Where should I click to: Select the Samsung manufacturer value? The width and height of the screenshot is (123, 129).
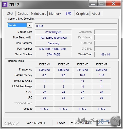tap(53, 43)
